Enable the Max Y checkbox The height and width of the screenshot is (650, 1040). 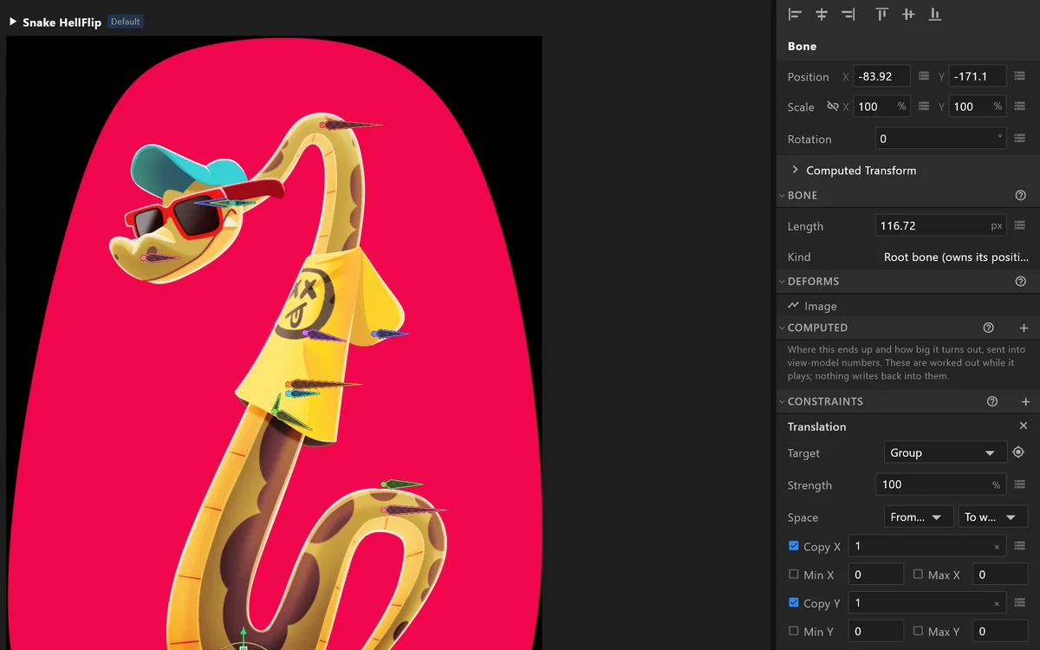[x=918, y=631]
